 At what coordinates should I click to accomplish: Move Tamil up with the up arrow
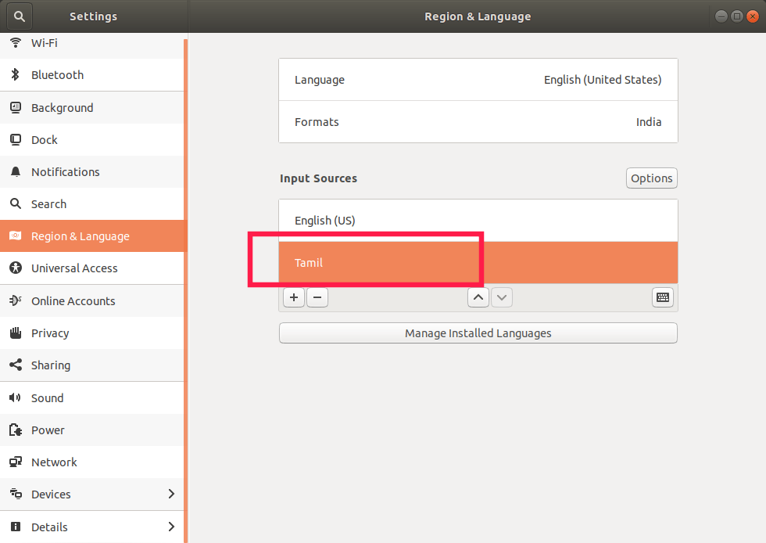pos(478,297)
